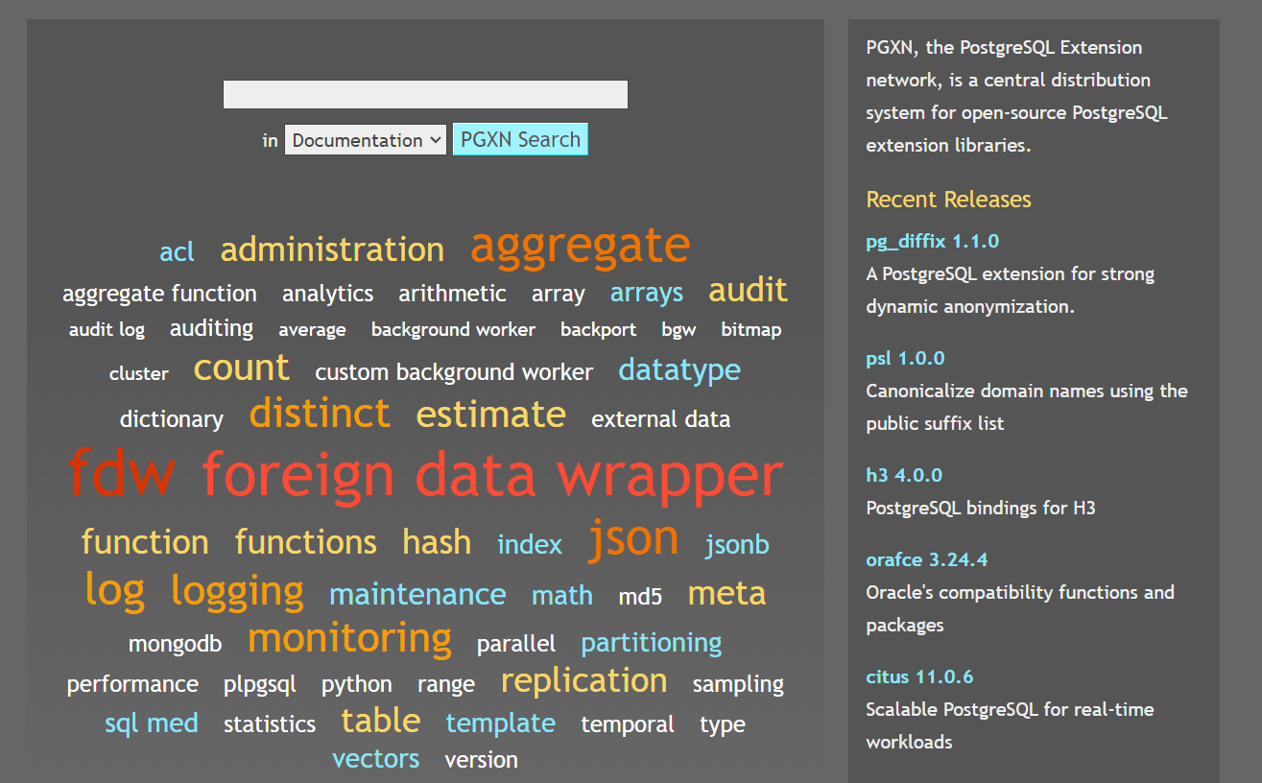Open the bitmap tag

tap(750, 330)
